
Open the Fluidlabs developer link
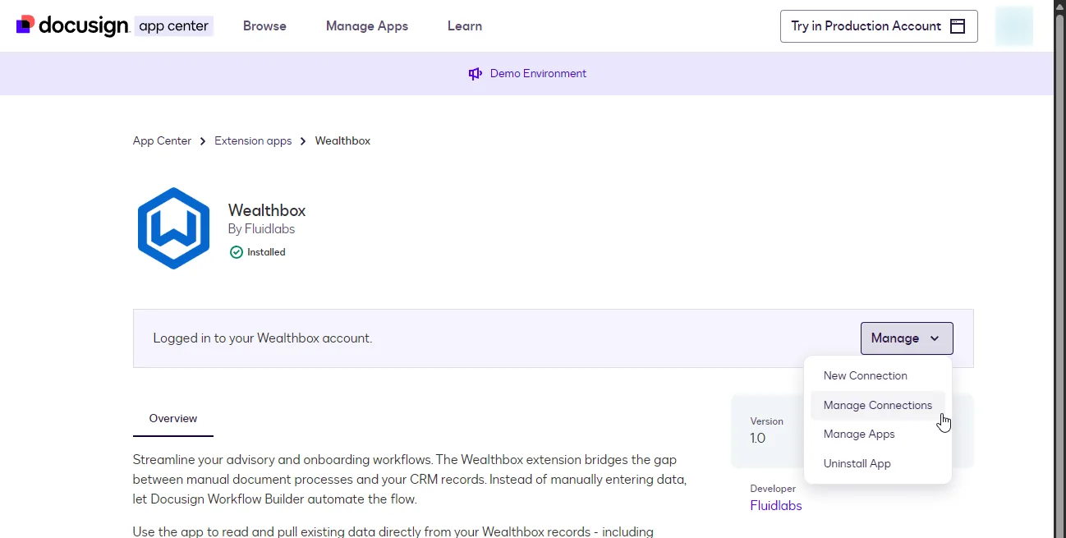(776, 506)
